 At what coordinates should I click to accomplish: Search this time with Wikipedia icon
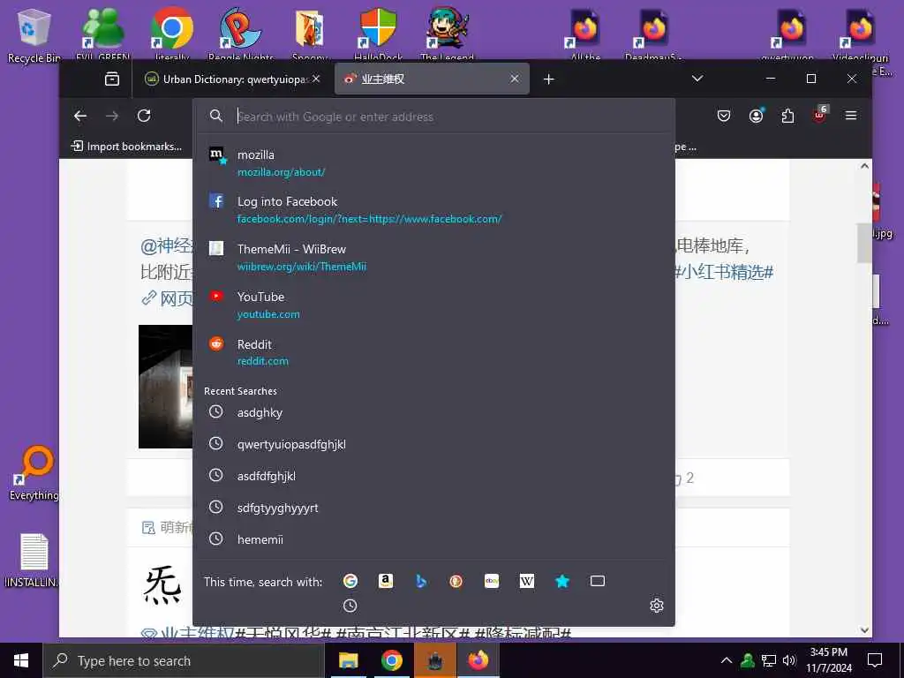click(x=527, y=581)
